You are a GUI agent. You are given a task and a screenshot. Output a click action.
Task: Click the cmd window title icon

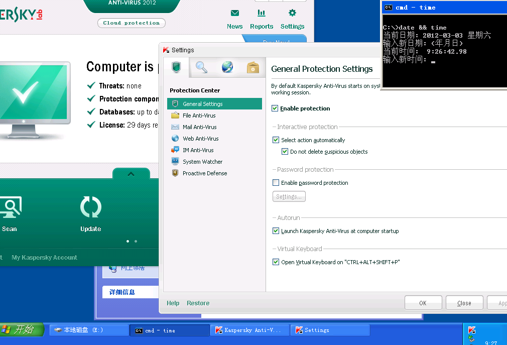click(x=389, y=8)
